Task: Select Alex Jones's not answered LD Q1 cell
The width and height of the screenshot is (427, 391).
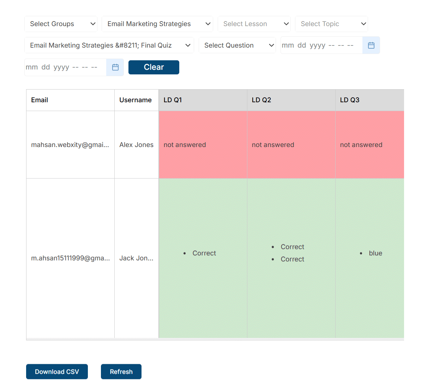Action: coord(203,145)
